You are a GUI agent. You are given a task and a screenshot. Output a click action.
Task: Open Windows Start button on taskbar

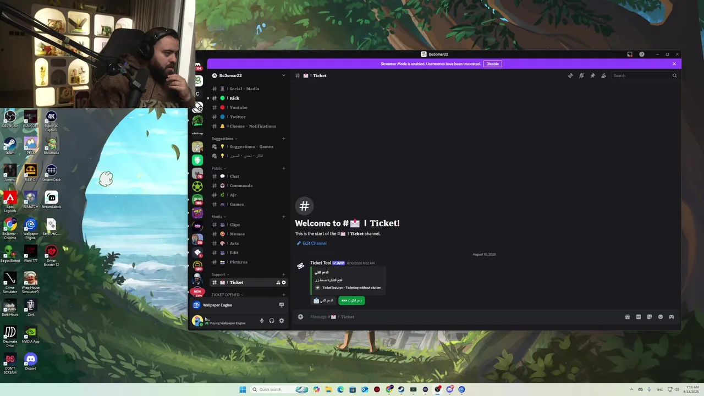[243, 389]
